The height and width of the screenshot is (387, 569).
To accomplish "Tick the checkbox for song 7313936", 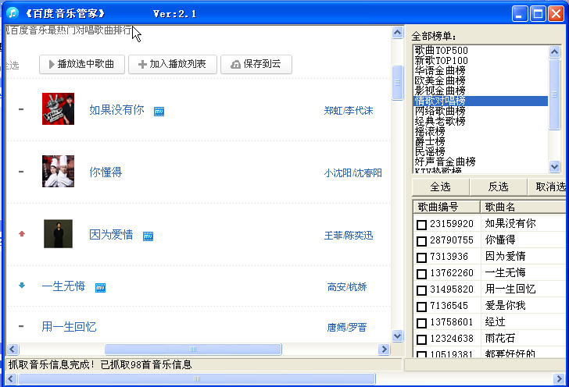I will (421, 257).
